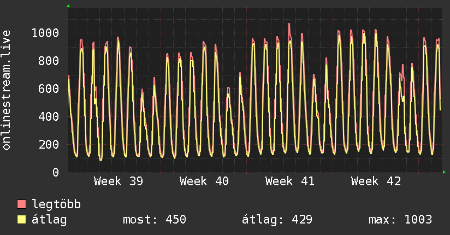450x235 pixels.
Task: Click the max: 1003 statistic
Action: point(400,220)
